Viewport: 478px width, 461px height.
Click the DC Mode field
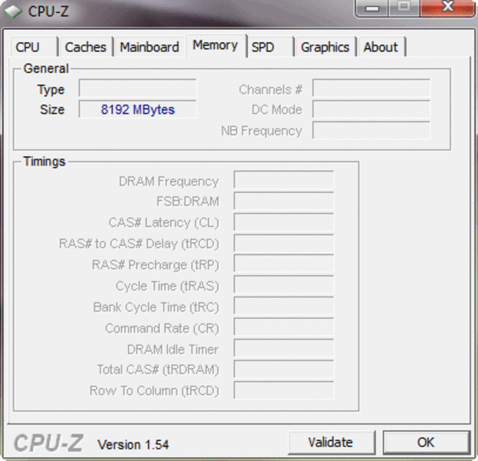pos(371,109)
